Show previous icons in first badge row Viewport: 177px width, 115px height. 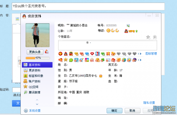pyautogui.click(x=138, y=54)
